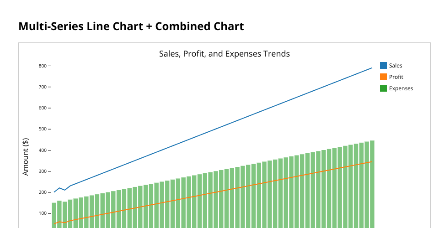Select the 200 y-axis tick label
439x228 pixels.
[43, 192]
